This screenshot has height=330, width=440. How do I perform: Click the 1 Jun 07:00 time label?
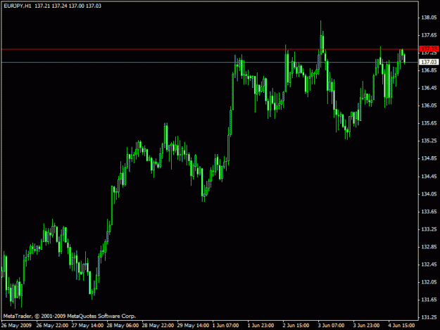click(x=225, y=326)
